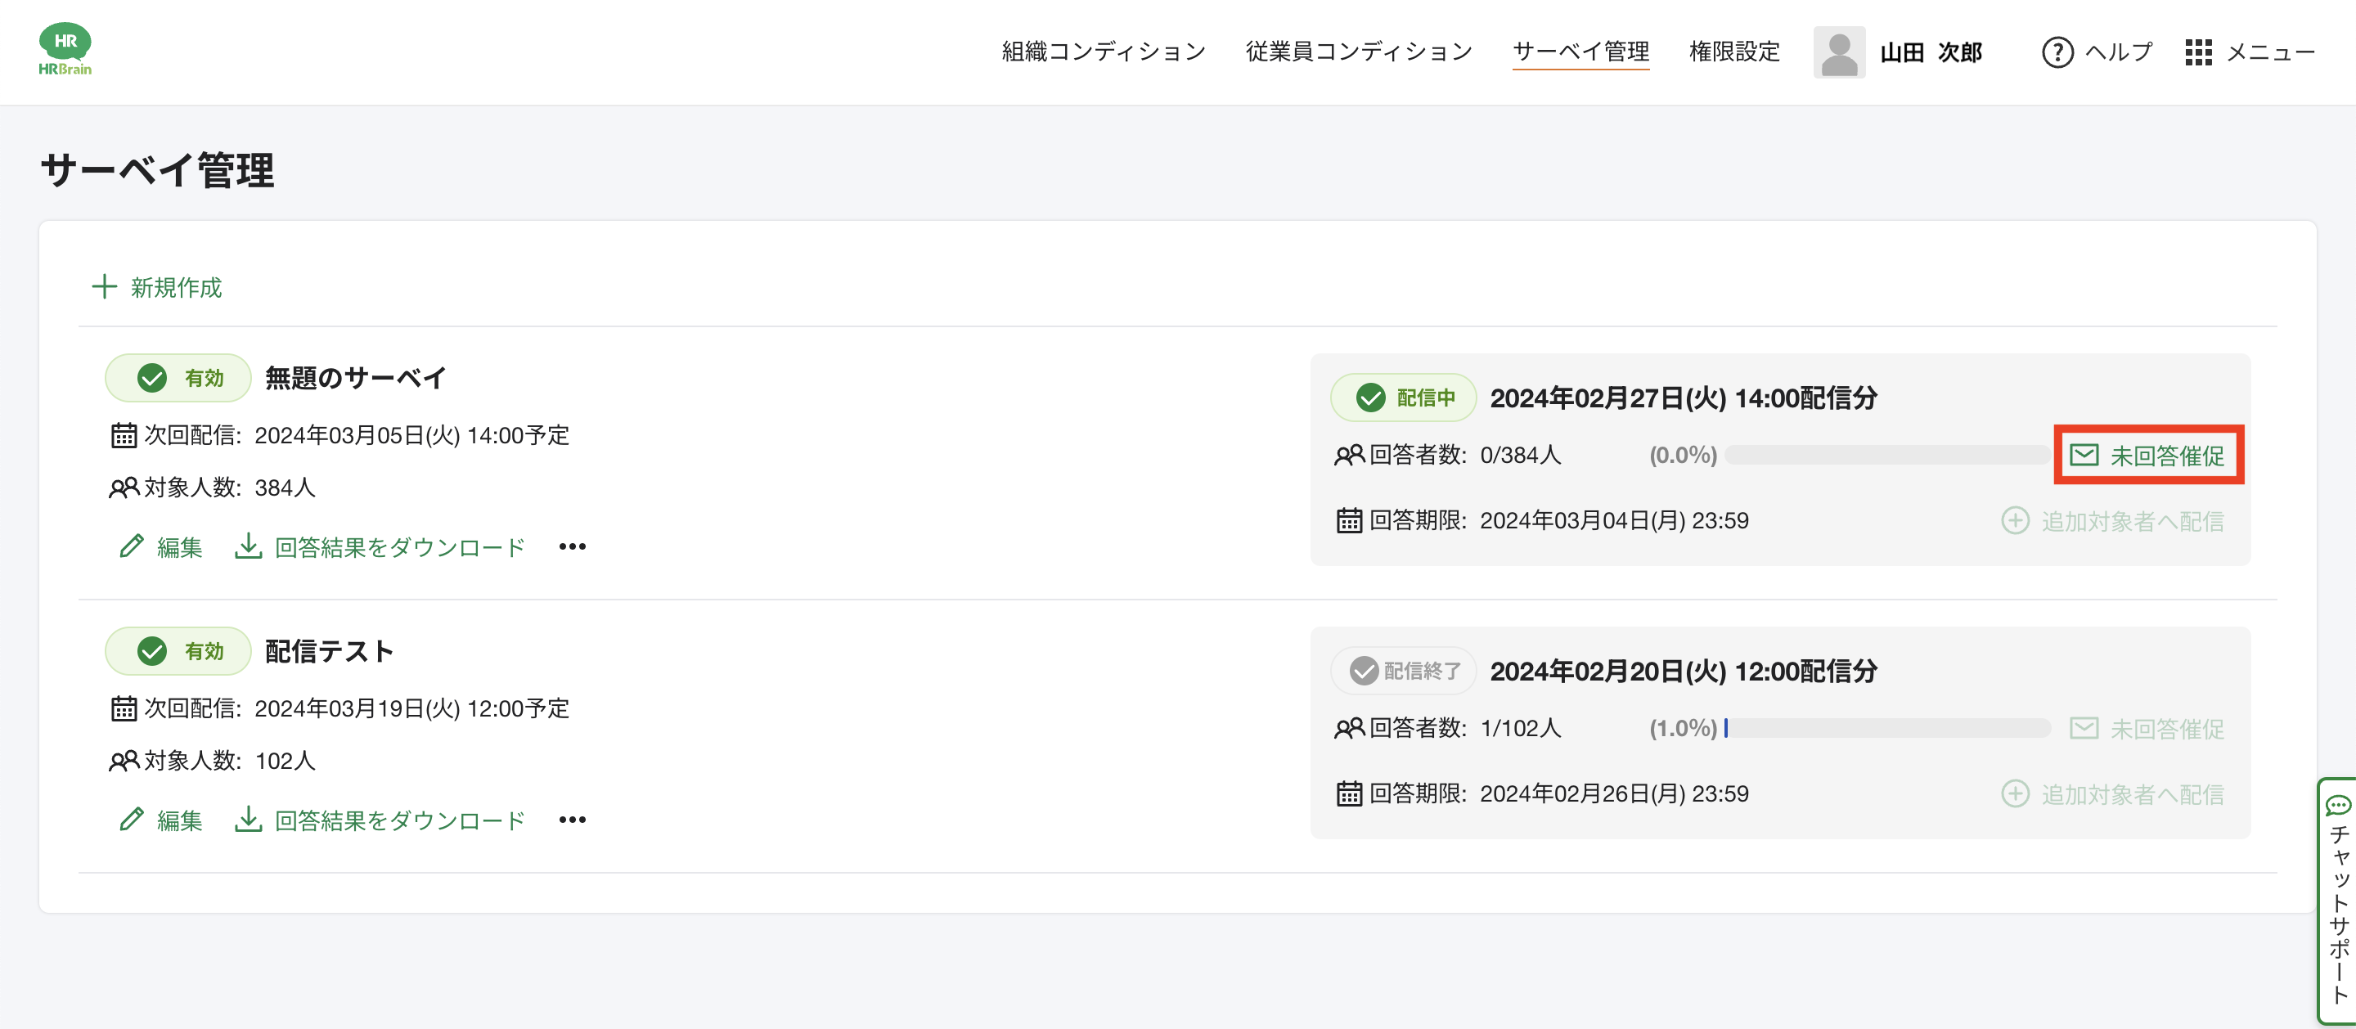Click envelope icon of disabled 未回答催促
Screen dimensions: 2356x1029
click(2084, 728)
